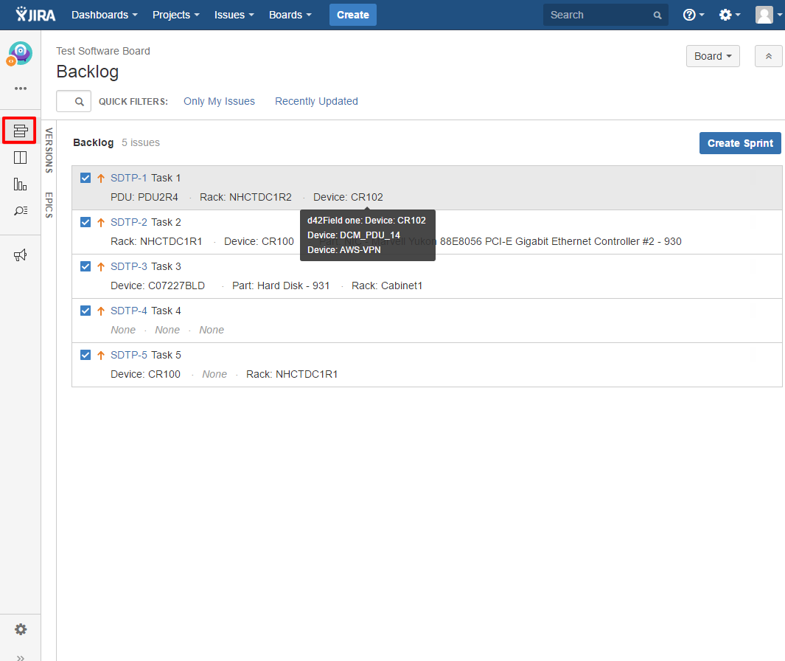This screenshot has height=661, width=785.
Task: Click the project avatar icon in sidebar
Action: tap(20, 53)
